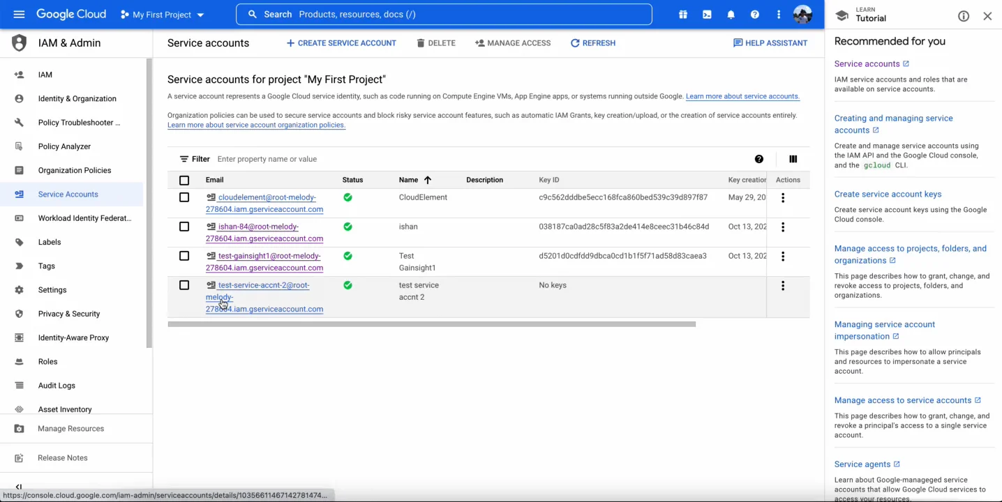Open the gift free trial icon
This screenshot has width=1002, height=502.
pos(683,15)
